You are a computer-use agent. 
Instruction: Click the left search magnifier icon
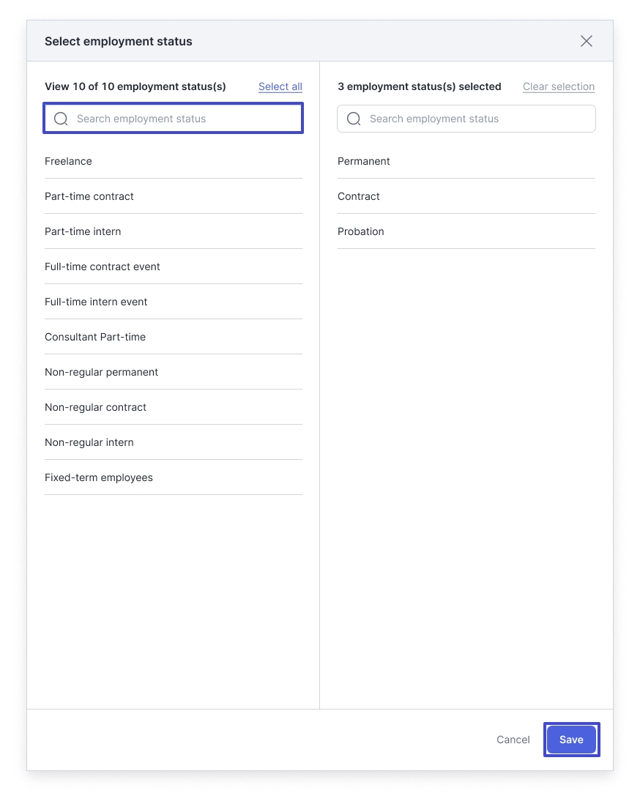[x=61, y=119]
